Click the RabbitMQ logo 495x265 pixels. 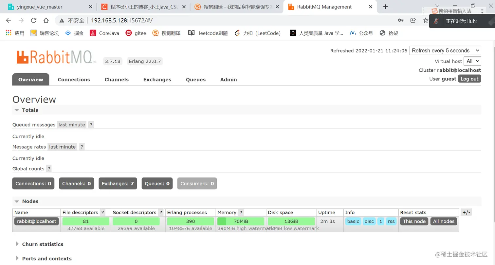coord(56,57)
